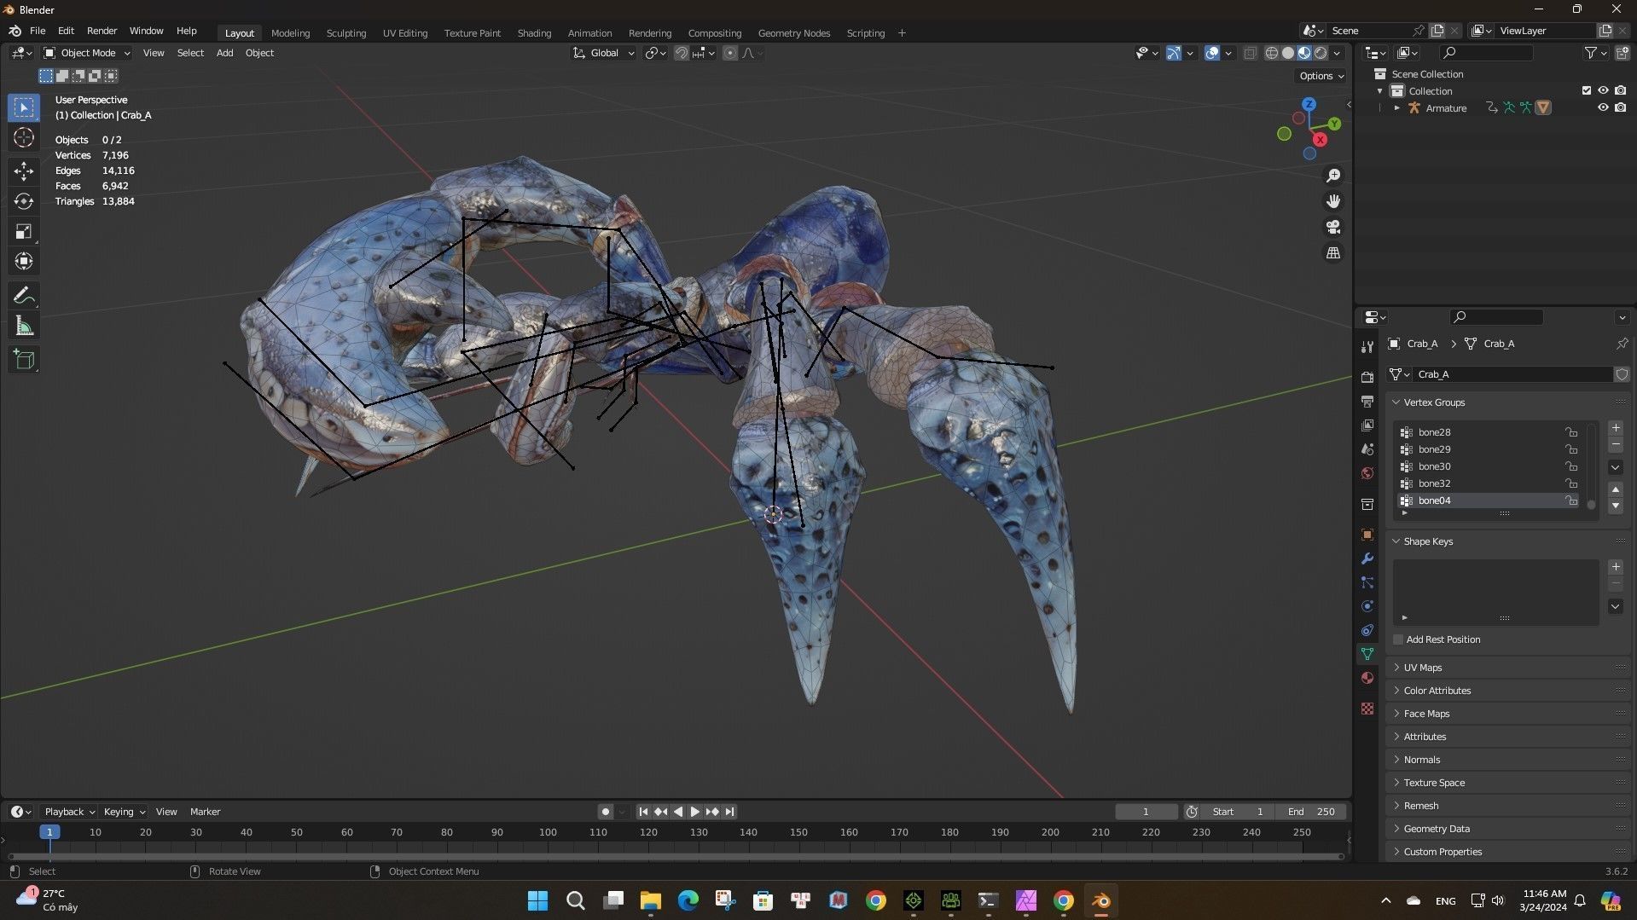Open the Object Mode dropdown
The width and height of the screenshot is (1637, 920).
(x=86, y=53)
